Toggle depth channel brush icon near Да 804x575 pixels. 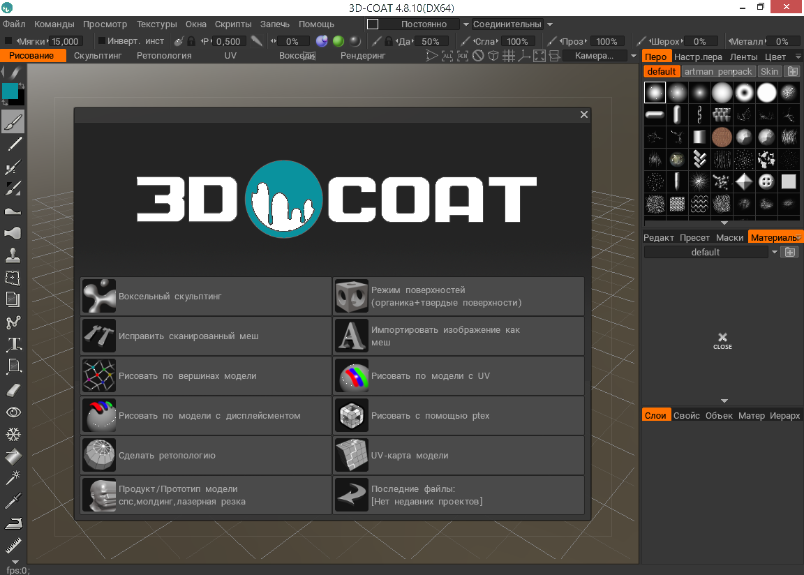[376, 41]
